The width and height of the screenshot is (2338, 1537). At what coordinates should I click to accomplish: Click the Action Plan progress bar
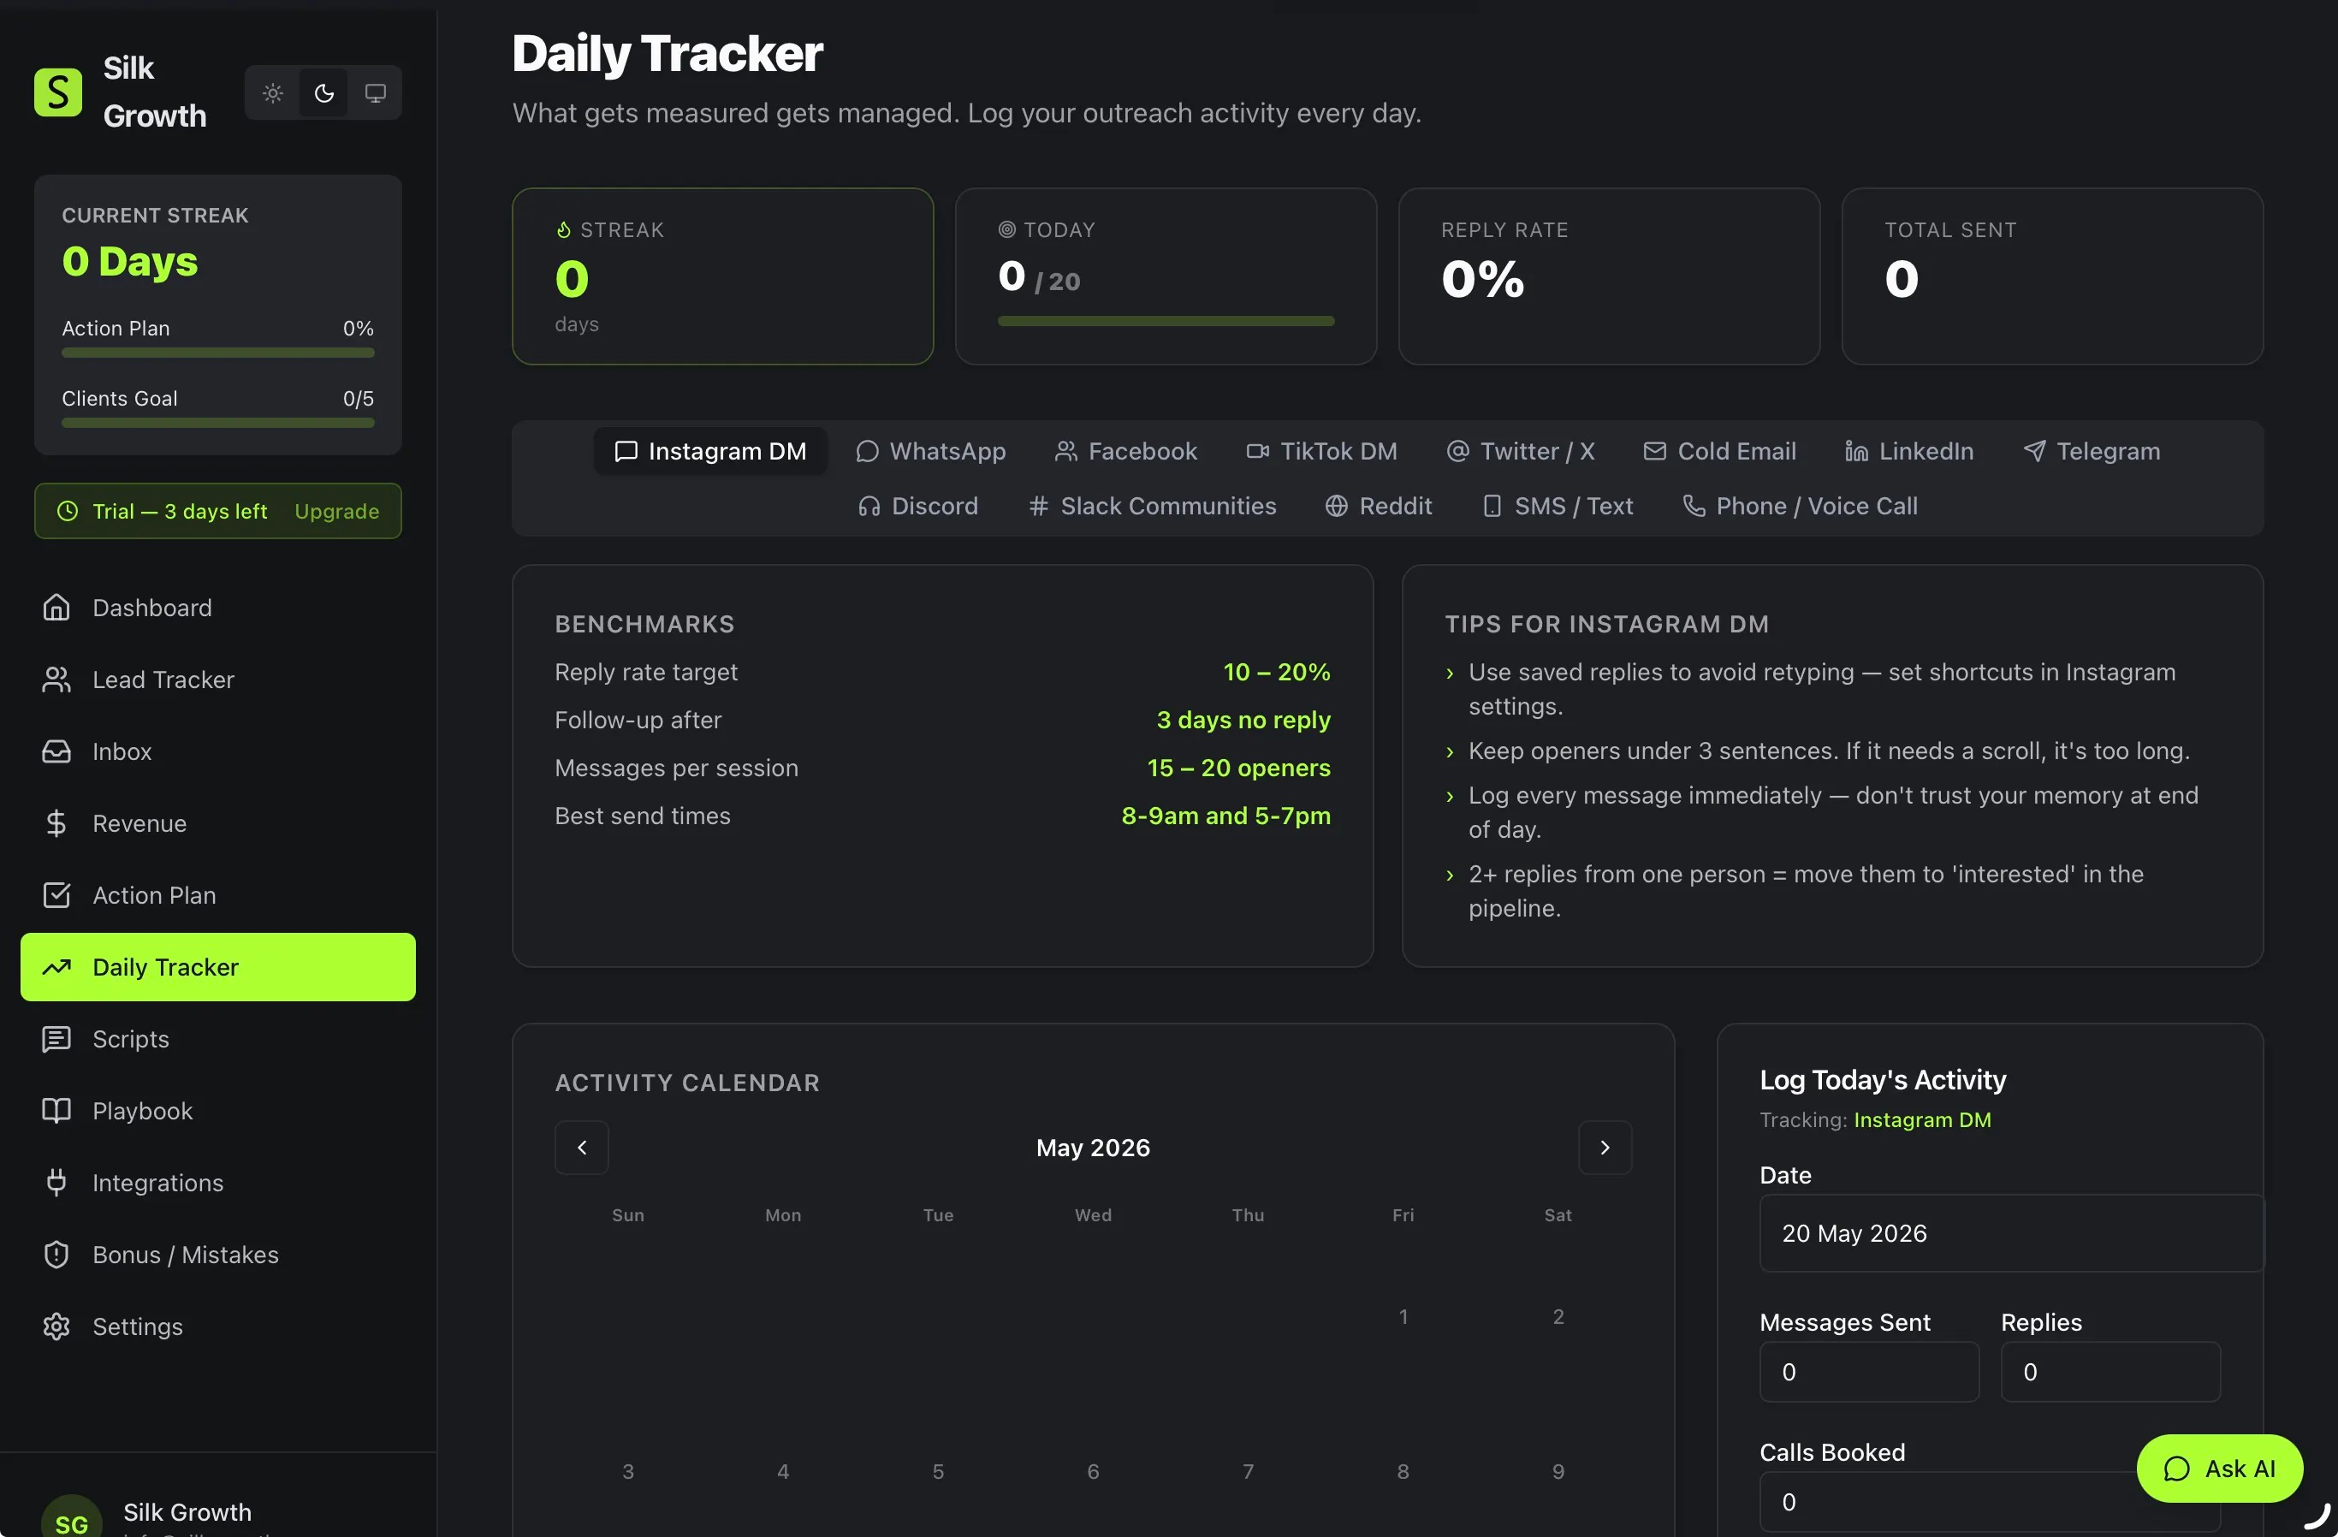[x=218, y=353]
